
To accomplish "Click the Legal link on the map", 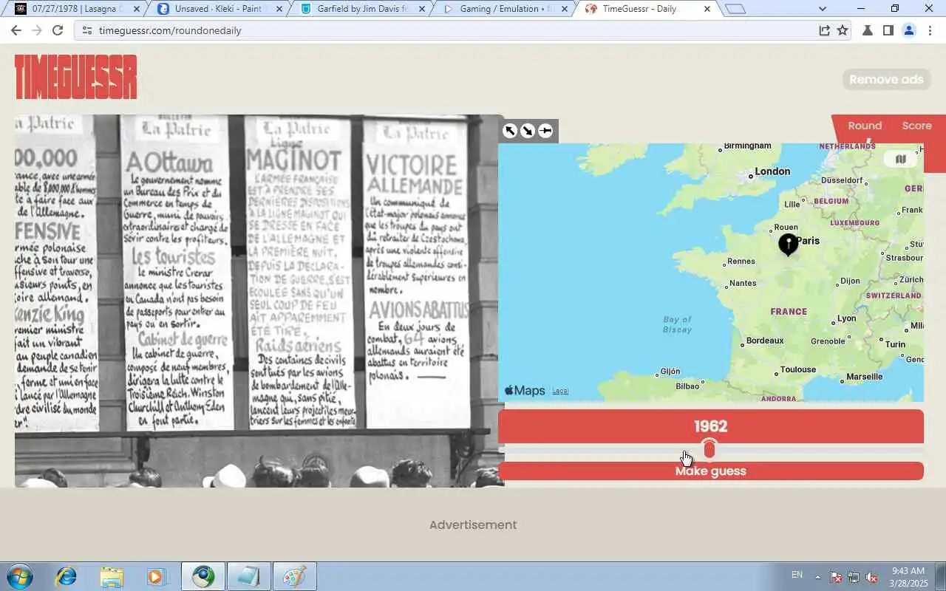I will point(560,391).
